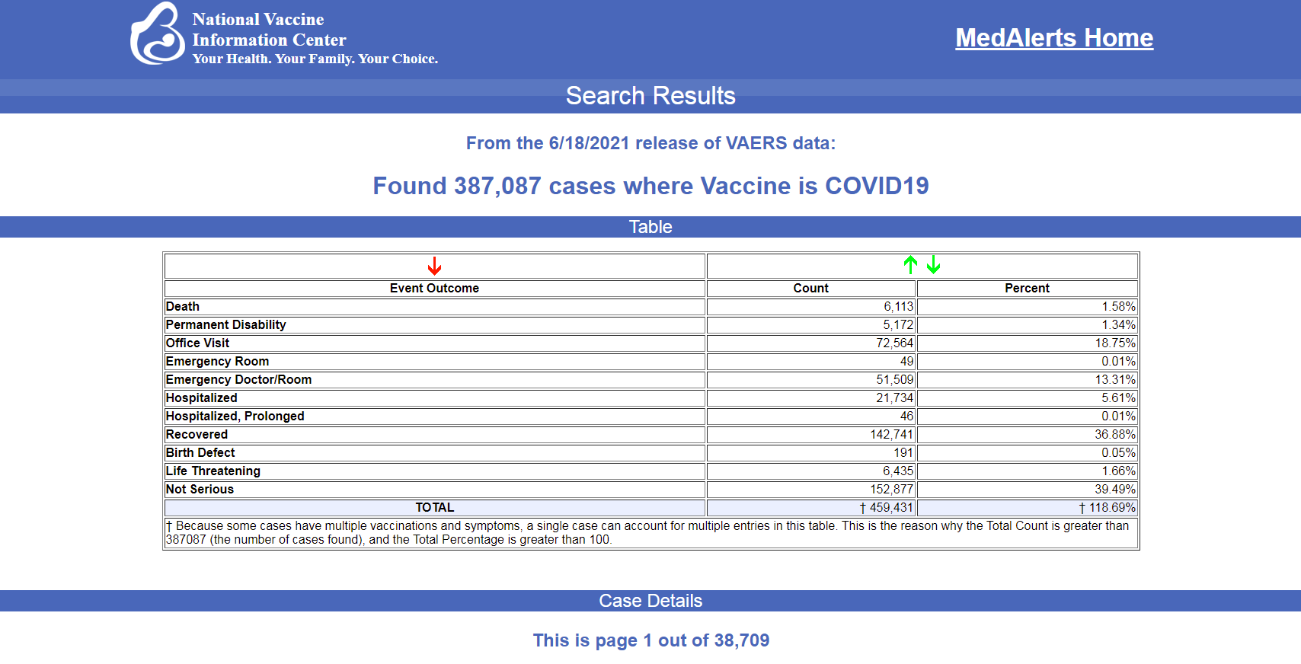
Task: Click the Event Outcome column header
Action: coord(434,289)
